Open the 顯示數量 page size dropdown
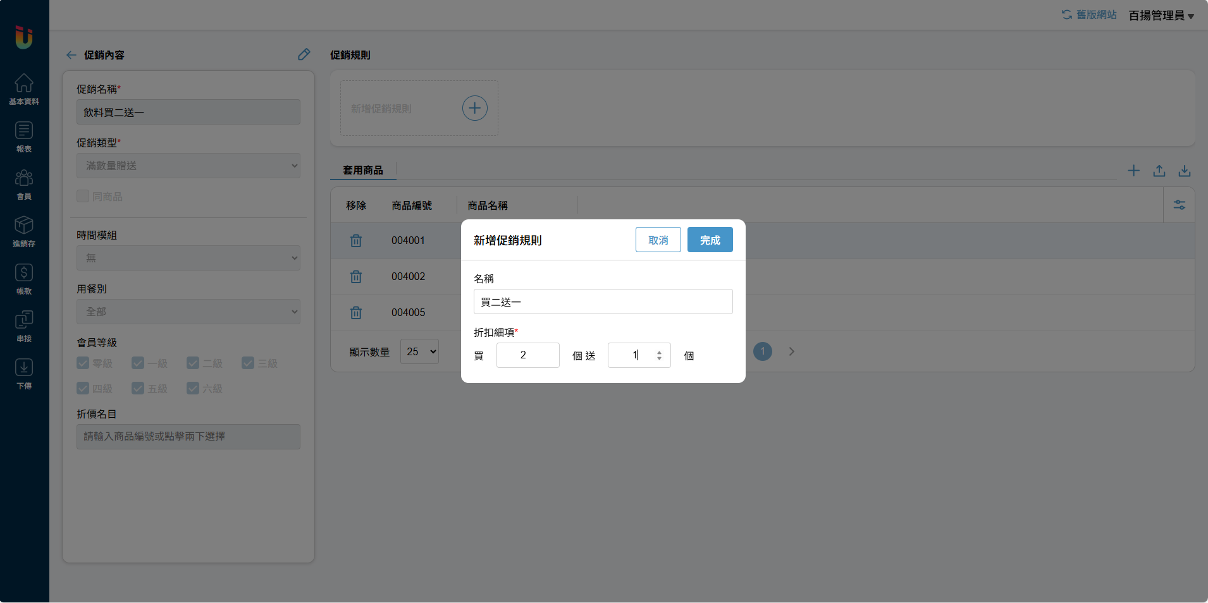The image size is (1208, 603). (419, 351)
